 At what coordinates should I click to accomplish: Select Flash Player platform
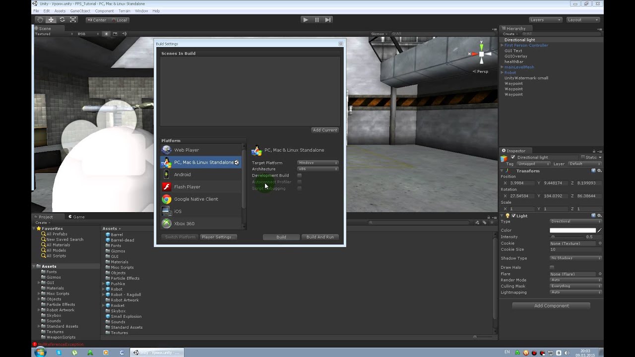(x=201, y=187)
